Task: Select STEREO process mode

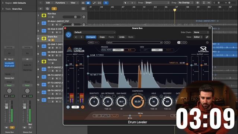Action: [x=118, y=50]
